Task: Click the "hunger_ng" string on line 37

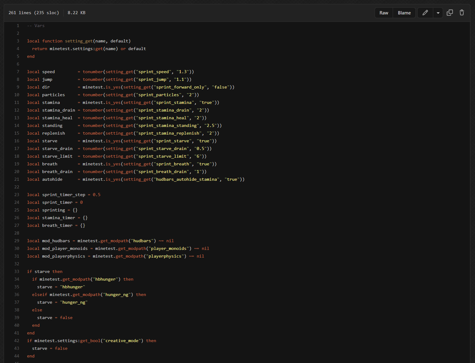Action: 74,302
